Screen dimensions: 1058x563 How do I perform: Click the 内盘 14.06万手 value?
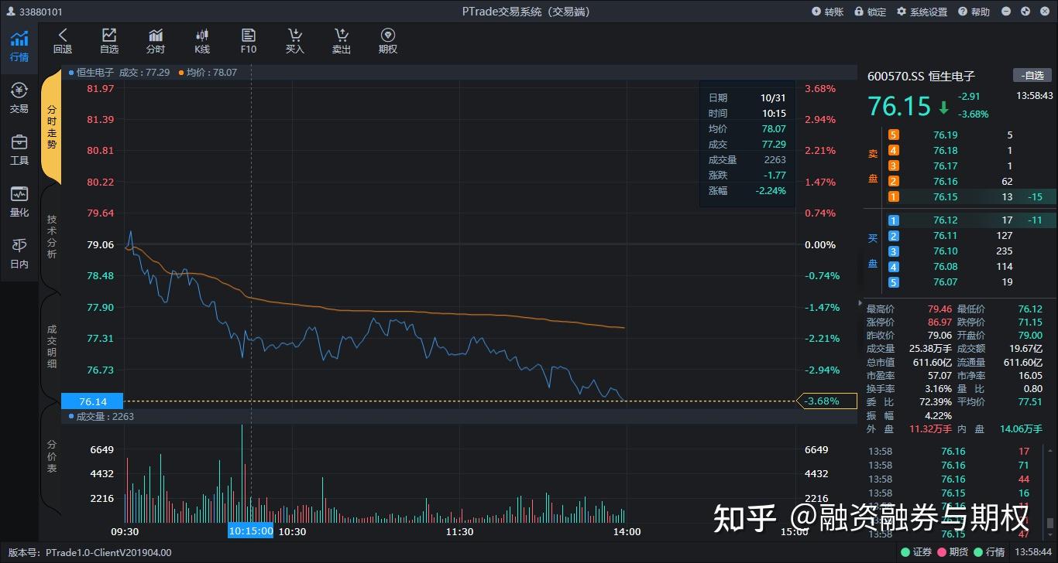pos(1022,428)
